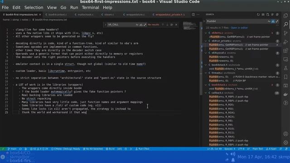
Task: Dismiss the highlighted Push64 search result
Action: (x=277, y=45)
